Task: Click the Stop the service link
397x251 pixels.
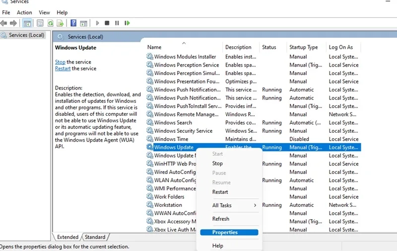Action: click(x=60, y=62)
